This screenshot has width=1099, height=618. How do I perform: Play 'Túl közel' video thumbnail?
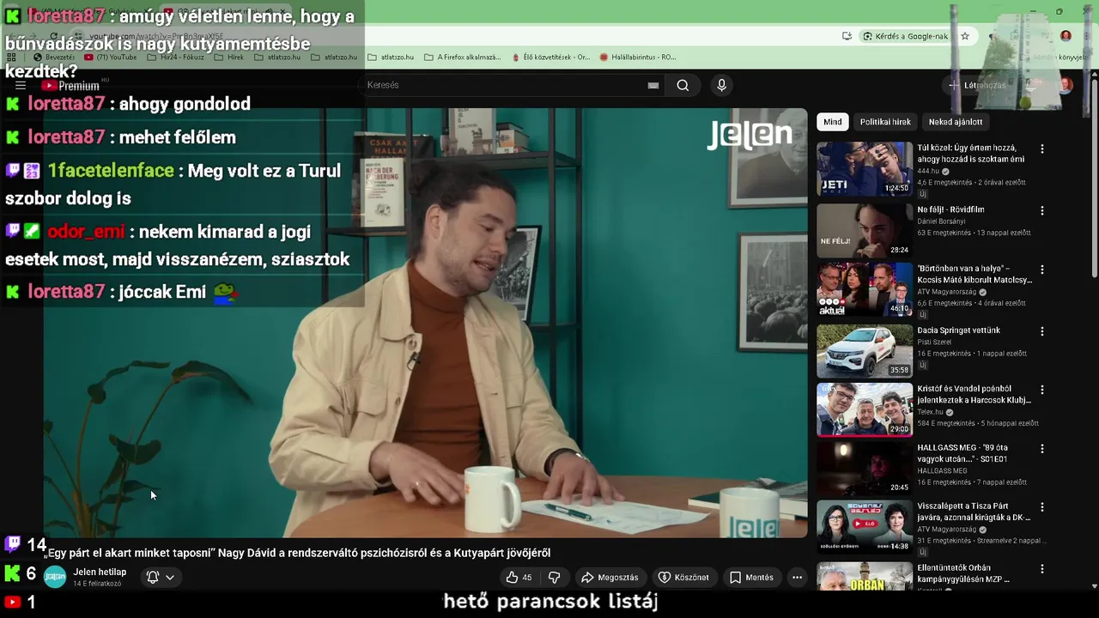[x=865, y=169]
